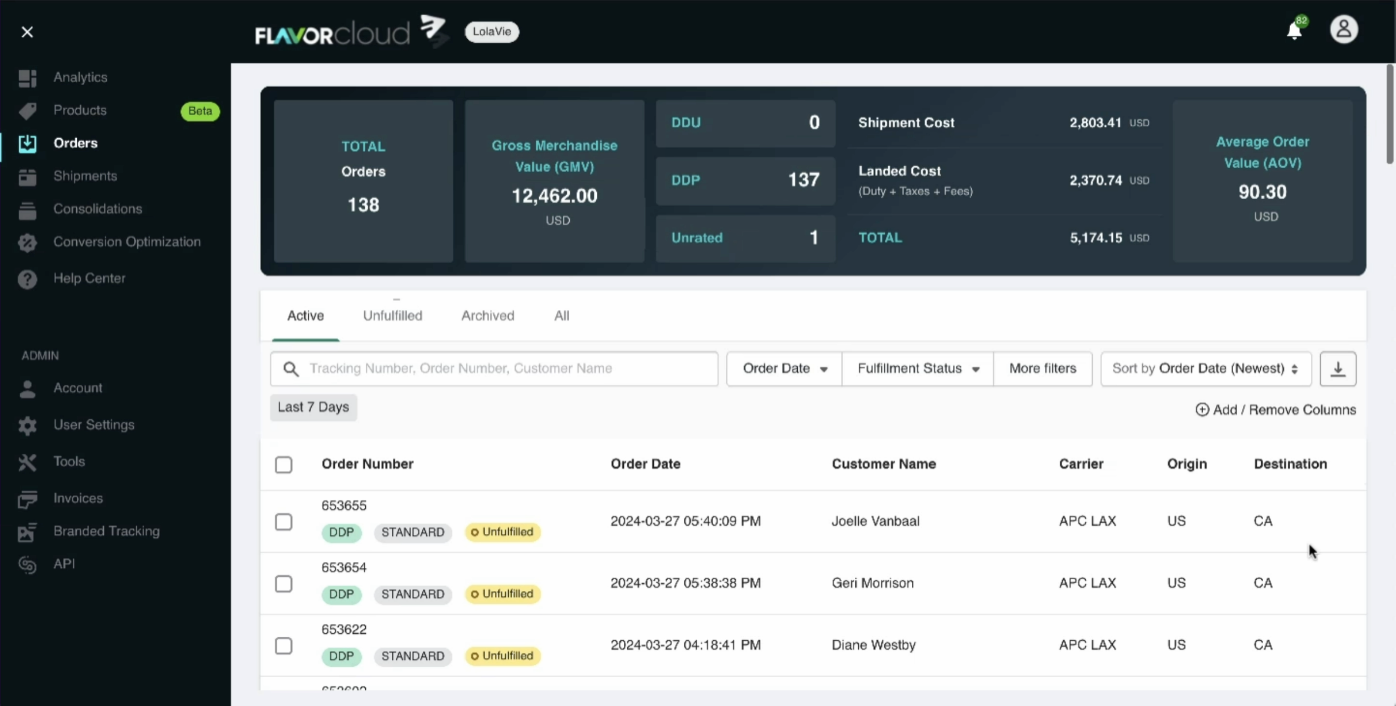
Task: Open notifications bell with 82 badge
Action: 1296,29
